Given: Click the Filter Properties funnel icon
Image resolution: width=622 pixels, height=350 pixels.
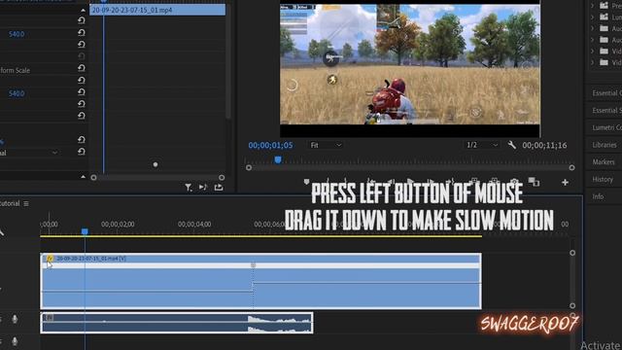Looking at the screenshot, I should [x=188, y=188].
